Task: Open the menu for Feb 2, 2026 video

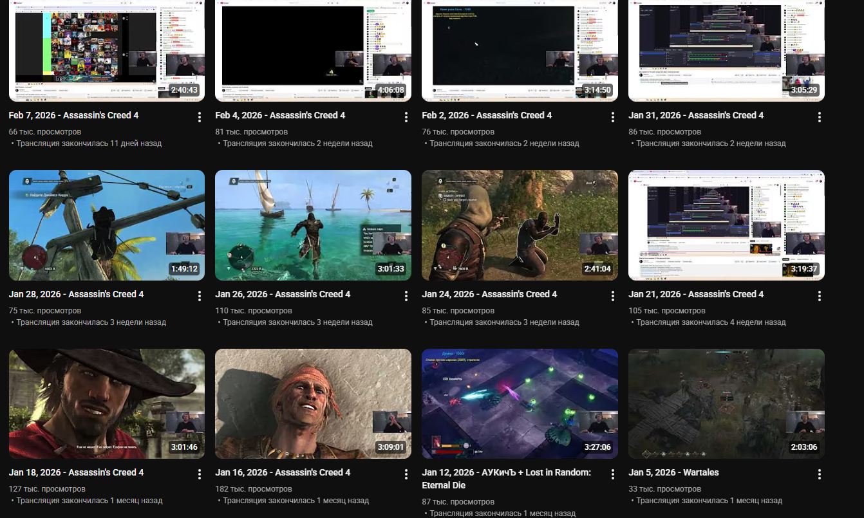Action: (x=613, y=117)
